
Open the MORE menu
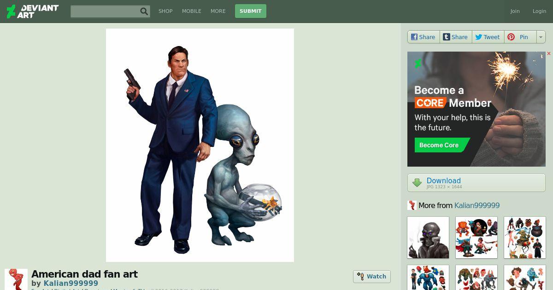click(218, 11)
